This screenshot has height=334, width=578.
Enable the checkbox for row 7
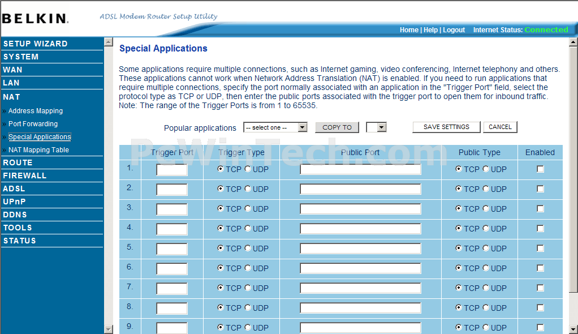tap(540, 288)
